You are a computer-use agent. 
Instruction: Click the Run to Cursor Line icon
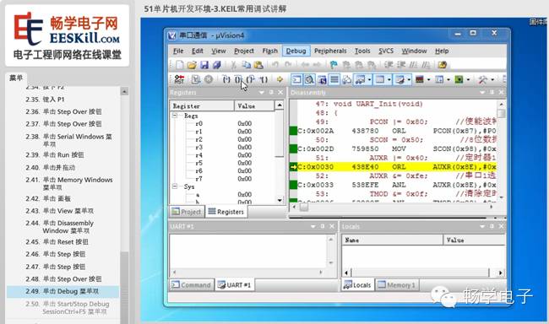pyautogui.click(x=264, y=79)
